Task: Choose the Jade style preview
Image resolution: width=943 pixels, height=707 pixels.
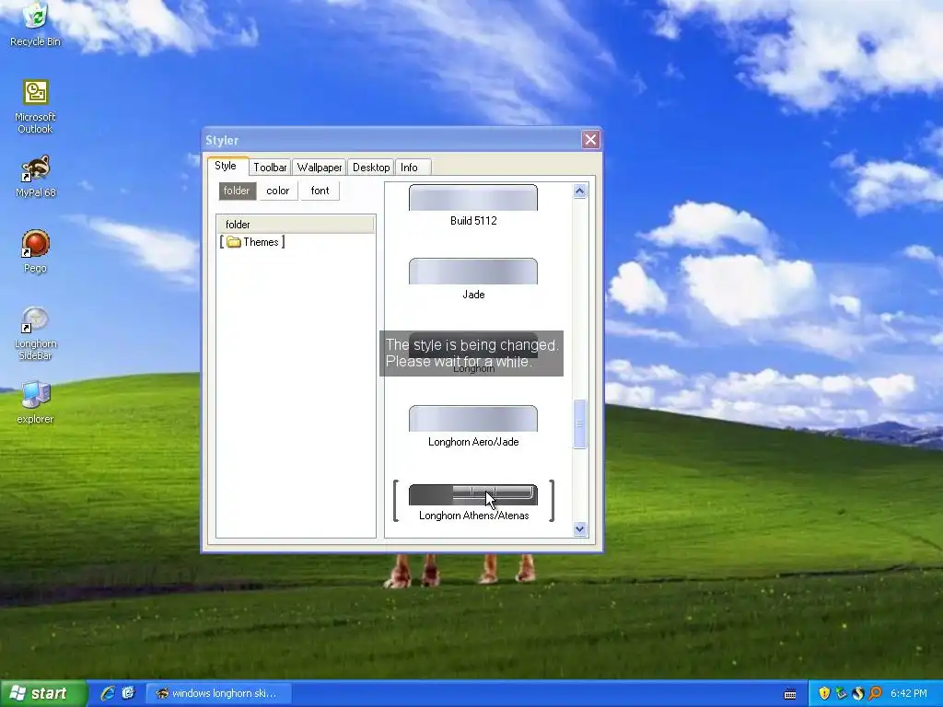Action: (x=473, y=272)
